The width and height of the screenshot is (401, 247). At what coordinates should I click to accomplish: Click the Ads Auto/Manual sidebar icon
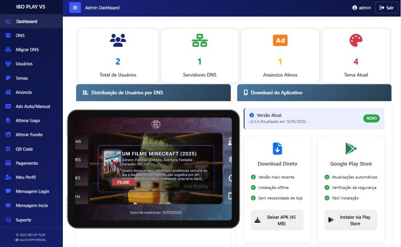pyautogui.click(x=8, y=106)
